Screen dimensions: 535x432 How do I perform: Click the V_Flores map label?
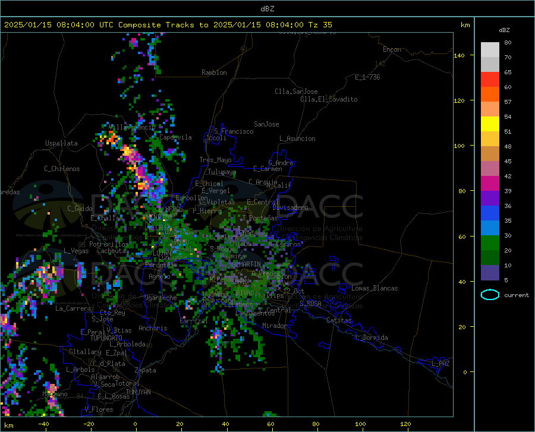(99, 409)
